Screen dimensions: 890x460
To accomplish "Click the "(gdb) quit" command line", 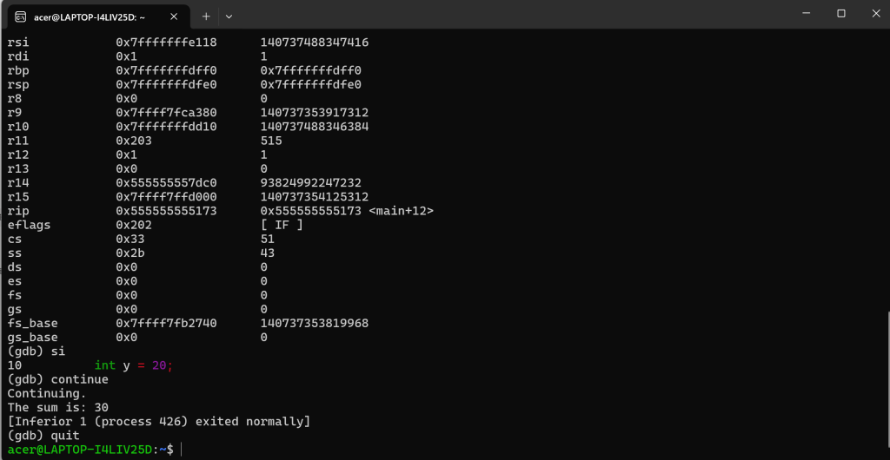I will [x=43, y=436].
